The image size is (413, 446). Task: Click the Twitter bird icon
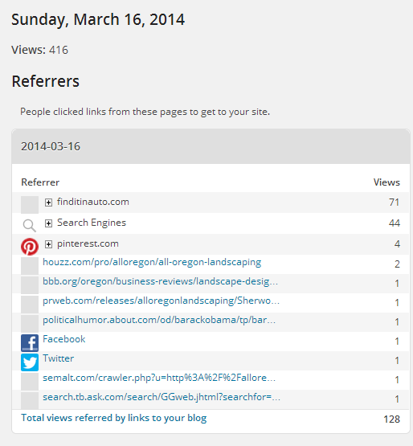(30, 362)
